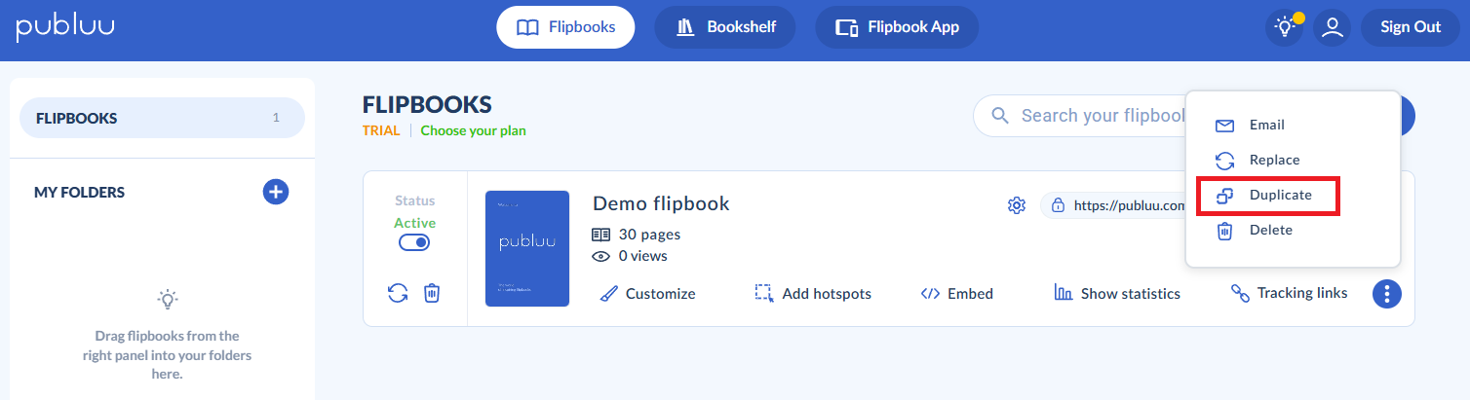The width and height of the screenshot is (1470, 400).
Task: Click the https://publuu.com link field
Action: click(1114, 205)
